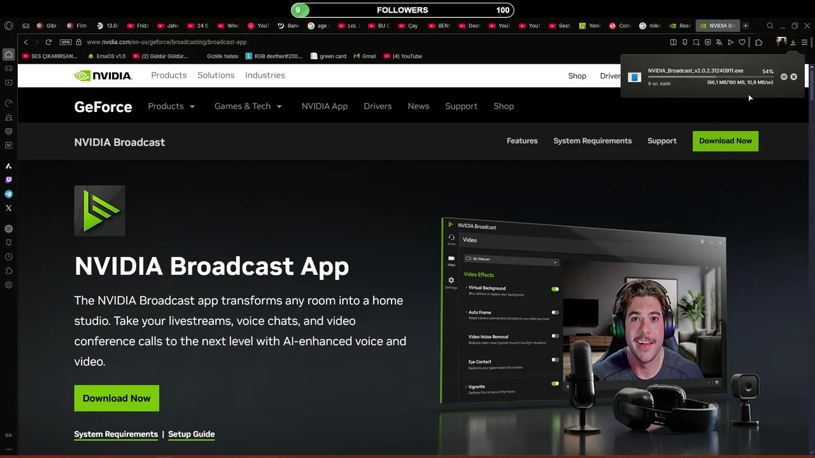Open the GX Control speedometer icon

[8, 103]
